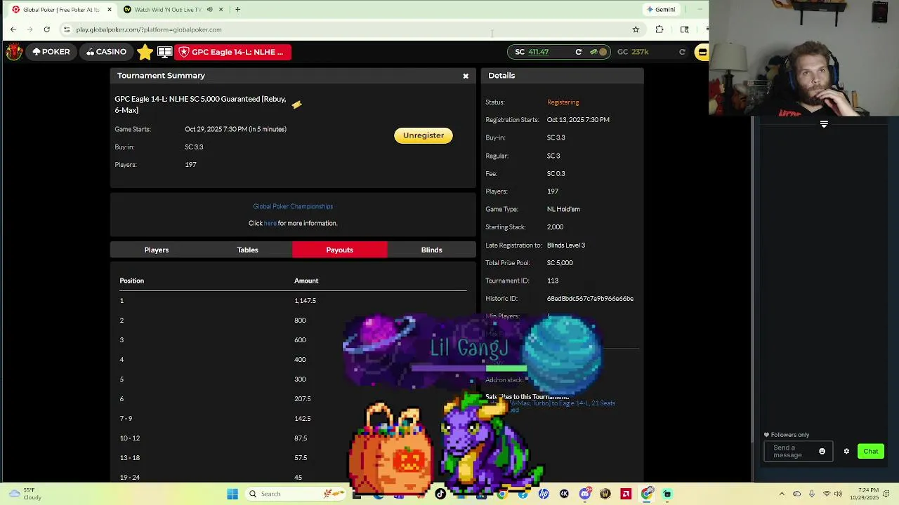Switch to the GPC Eagle 14-L tournament tab

232,52
